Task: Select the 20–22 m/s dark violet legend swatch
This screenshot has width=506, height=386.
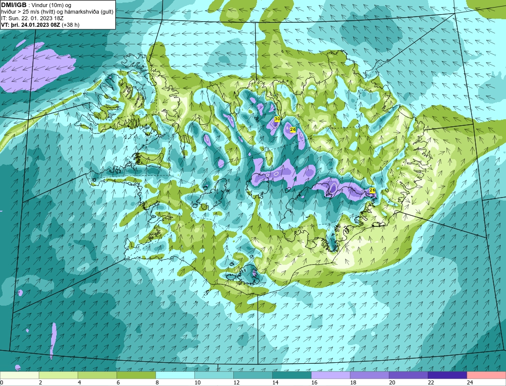Action: click(408, 375)
